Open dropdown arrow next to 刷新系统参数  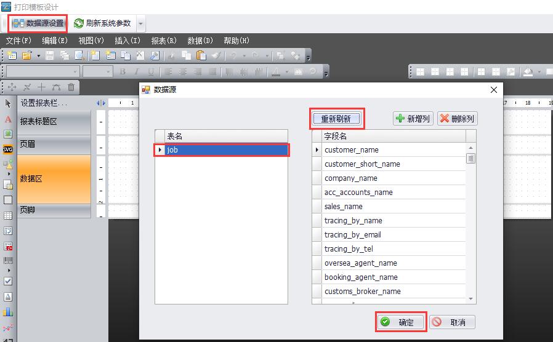coord(141,23)
